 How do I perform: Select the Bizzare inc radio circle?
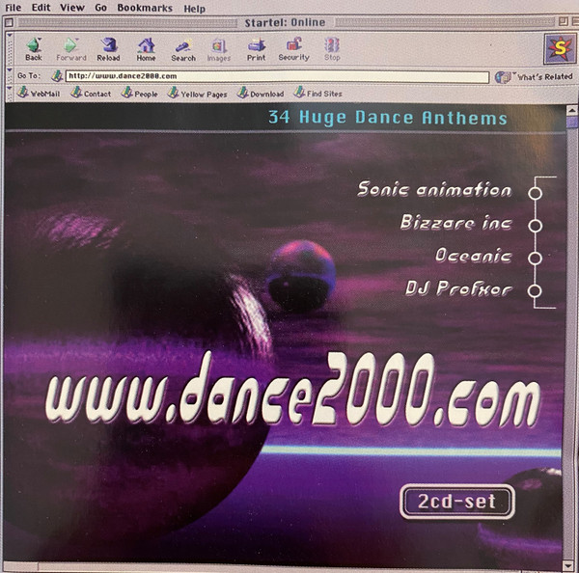coord(535,226)
